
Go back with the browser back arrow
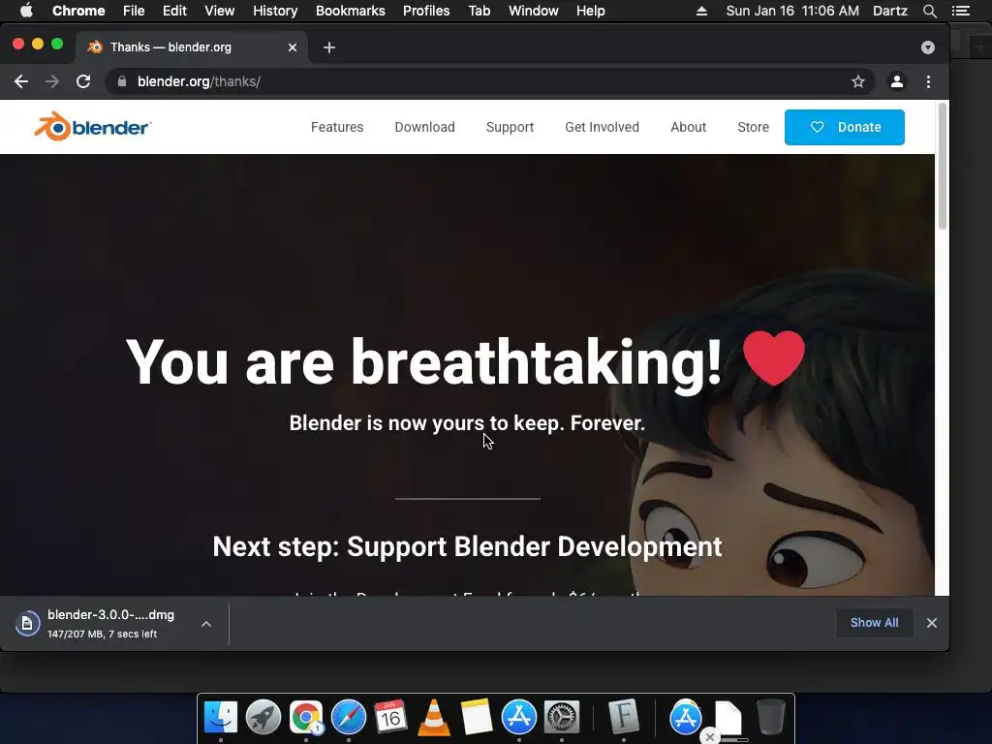tap(21, 81)
